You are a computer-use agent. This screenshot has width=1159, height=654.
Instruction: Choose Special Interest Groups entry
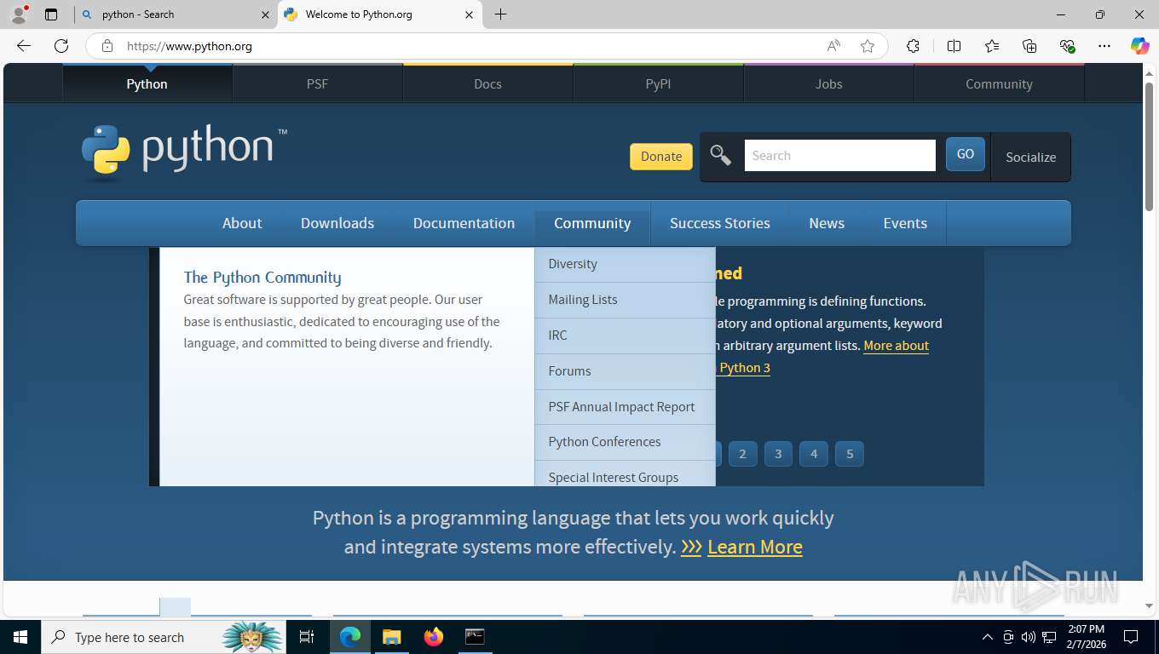tap(625, 474)
